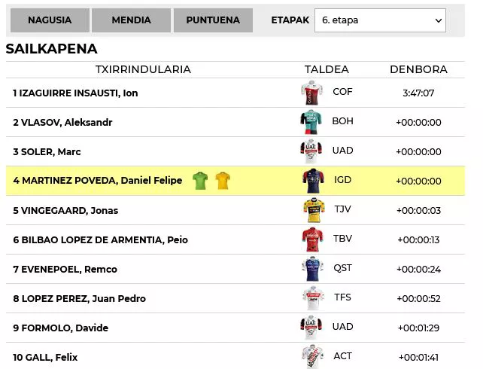Click the QST team jersey icon
The height and width of the screenshot is (369, 483).
(x=311, y=269)
